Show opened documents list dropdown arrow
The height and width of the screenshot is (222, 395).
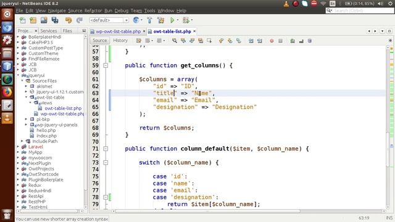(383, 31)
